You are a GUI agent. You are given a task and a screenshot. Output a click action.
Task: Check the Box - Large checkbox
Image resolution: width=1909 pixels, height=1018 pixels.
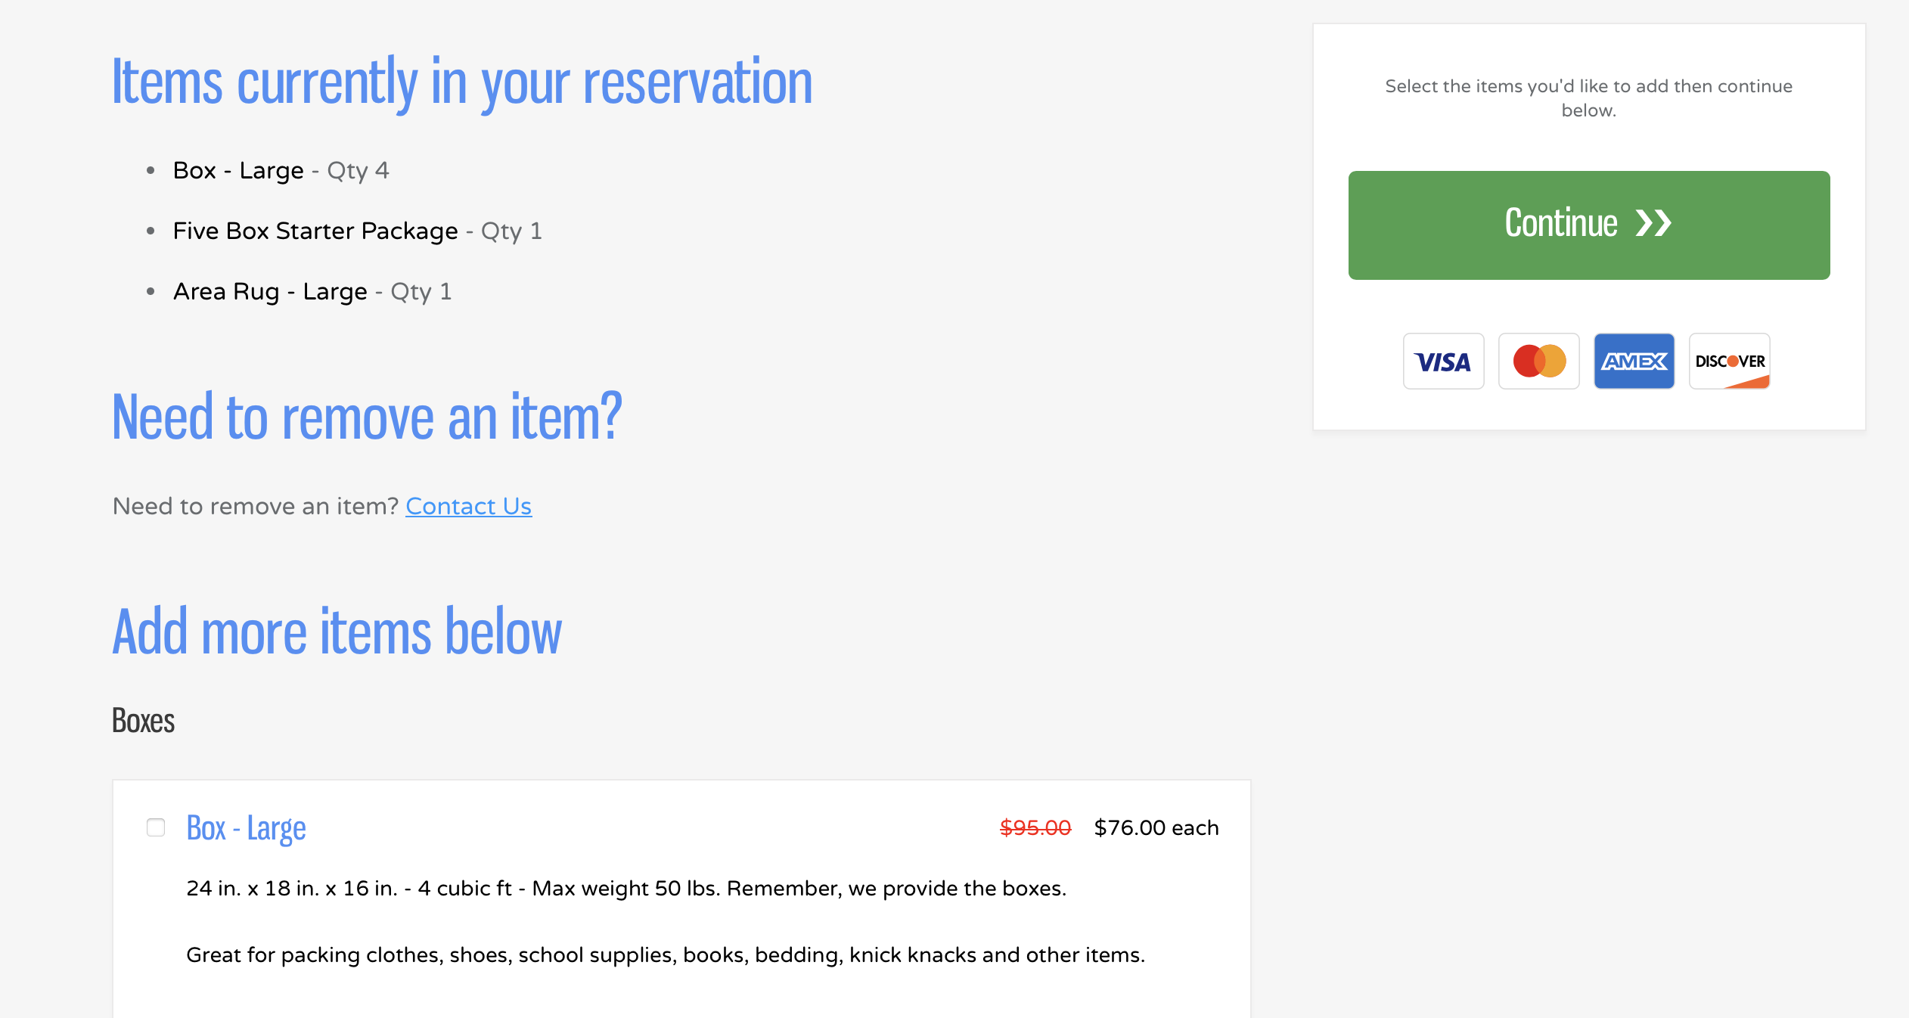[x=156, y=827]
